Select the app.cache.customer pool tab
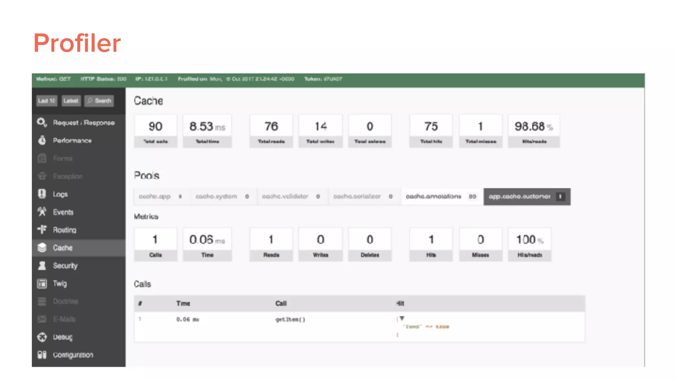 point(527,196)
